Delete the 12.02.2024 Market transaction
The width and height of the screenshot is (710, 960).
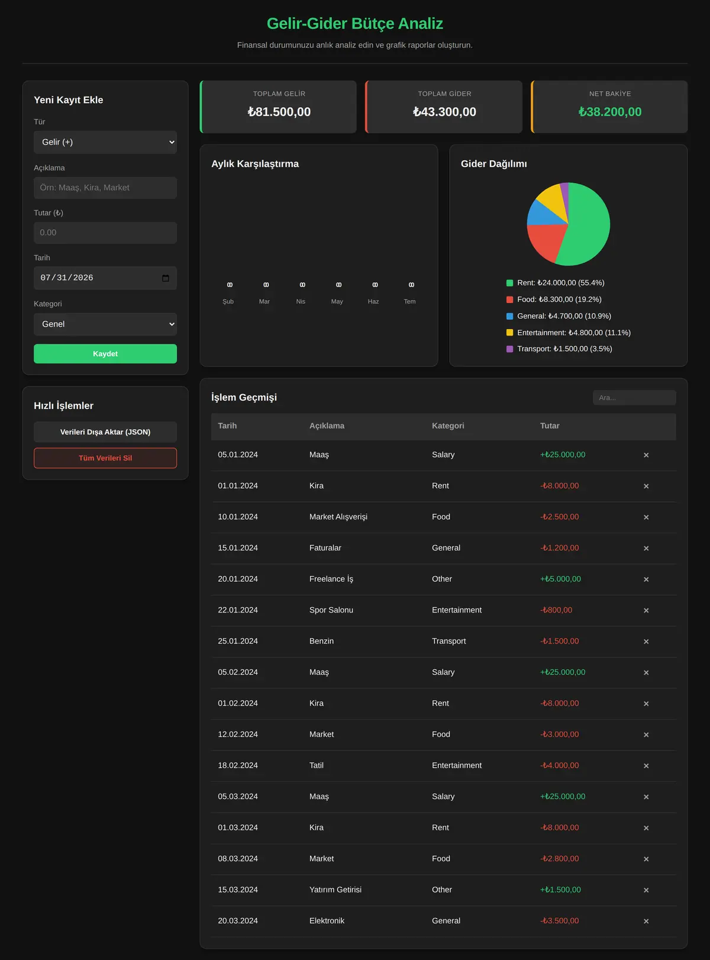[x=646, y=735]
